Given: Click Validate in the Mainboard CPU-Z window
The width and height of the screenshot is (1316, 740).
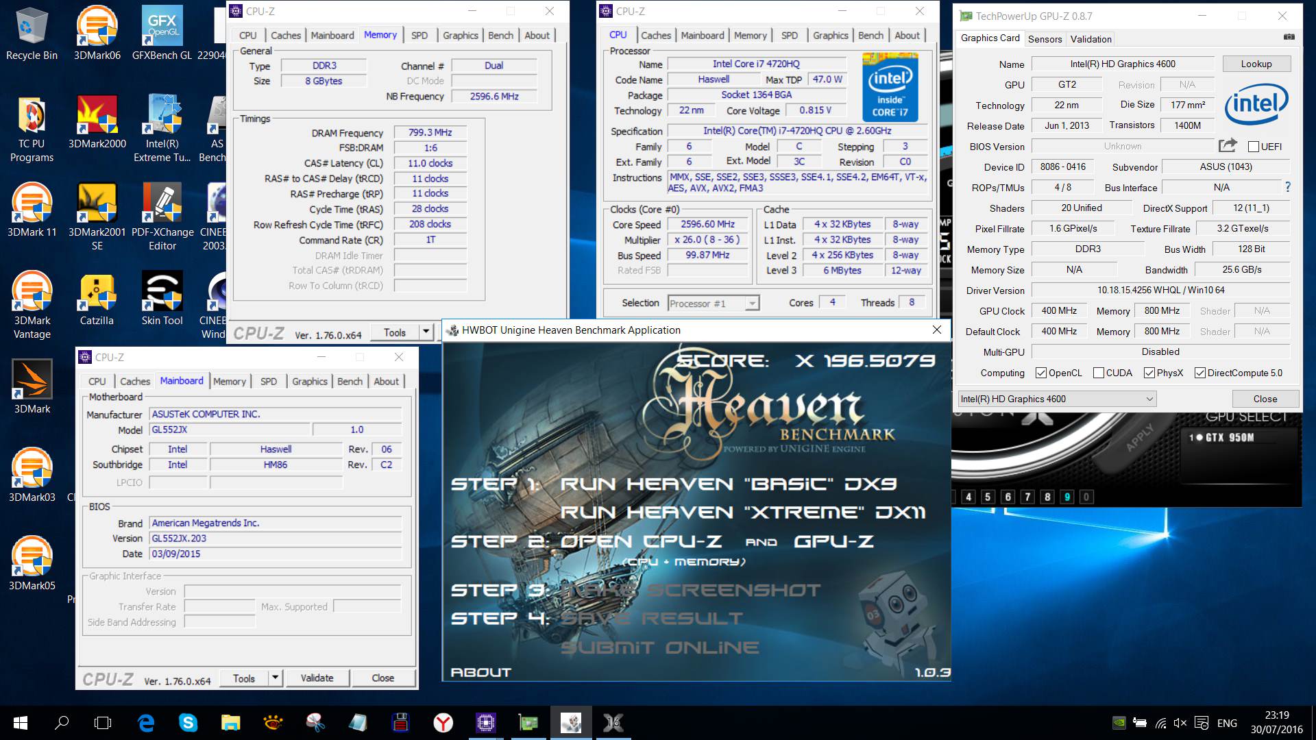Looking at the screenshot, I should click(317, 678).
